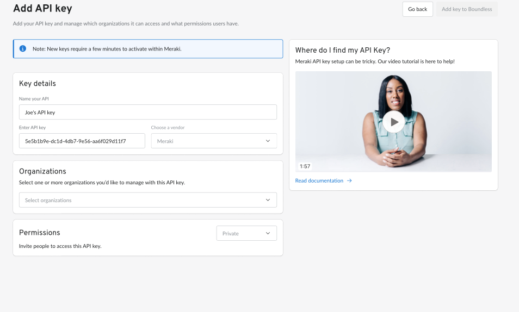Click the Add API key page heading
519x312 pixels.
click(x=42, y=8)
